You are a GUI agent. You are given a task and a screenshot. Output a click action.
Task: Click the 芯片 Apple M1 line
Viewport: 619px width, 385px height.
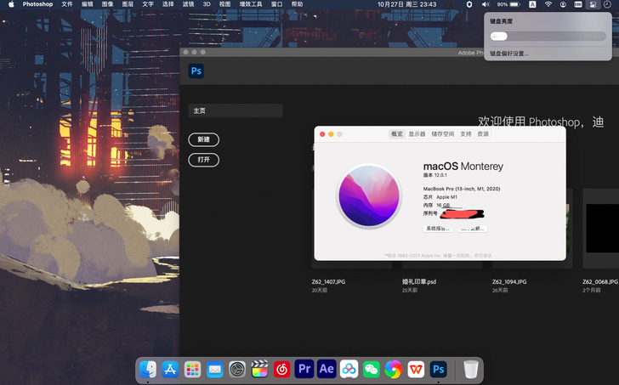point(440,197)
